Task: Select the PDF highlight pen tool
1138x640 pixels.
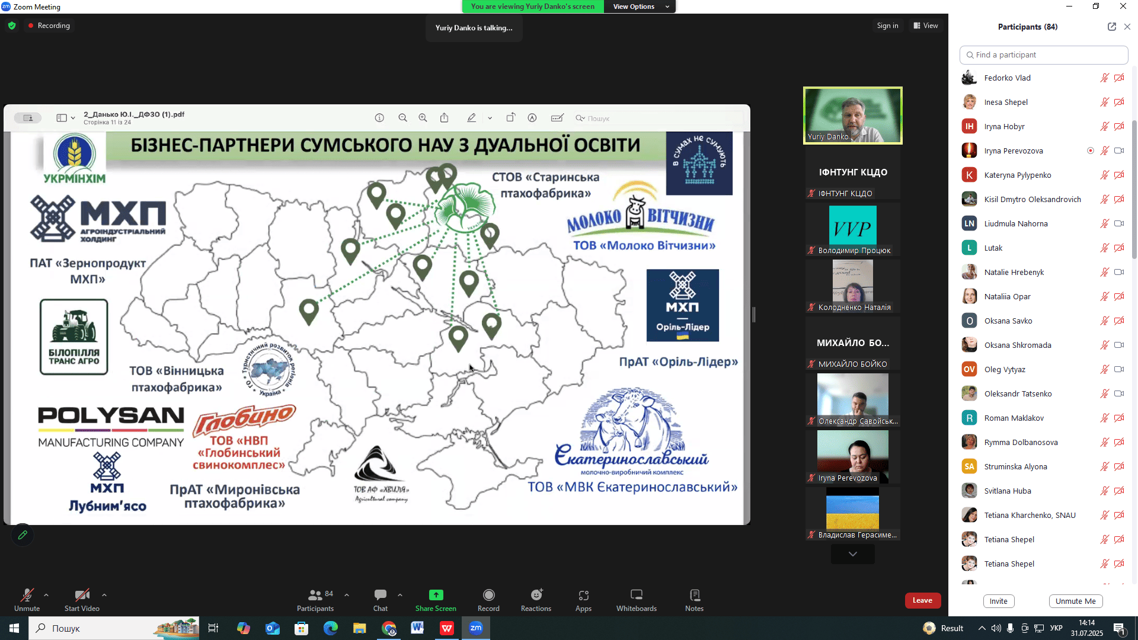Action: [x=472, y=118]
